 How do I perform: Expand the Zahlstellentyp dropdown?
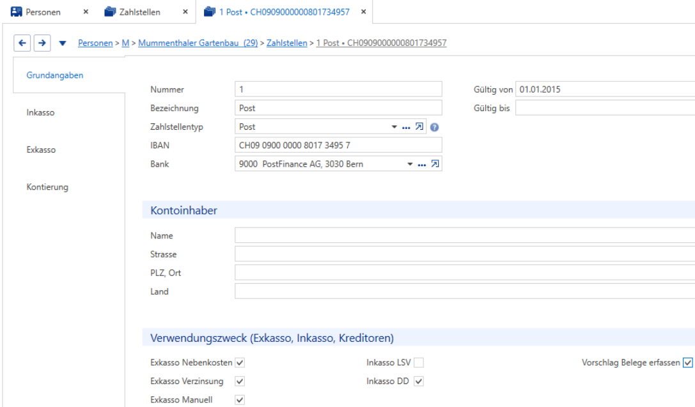[394, 127]
